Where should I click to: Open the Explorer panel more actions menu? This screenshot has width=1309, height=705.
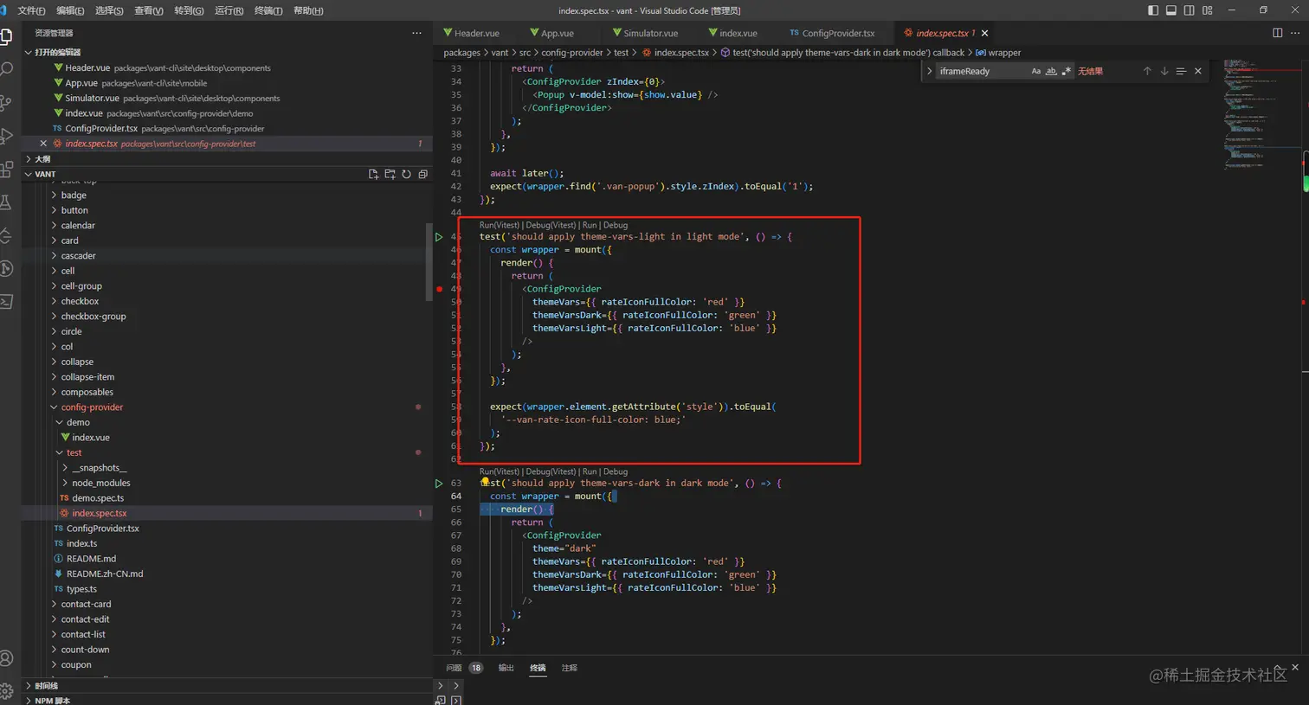point(416,33)
